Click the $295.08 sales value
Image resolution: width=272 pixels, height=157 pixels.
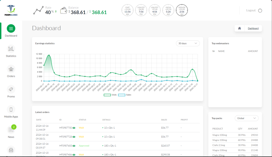pos(165,155)
